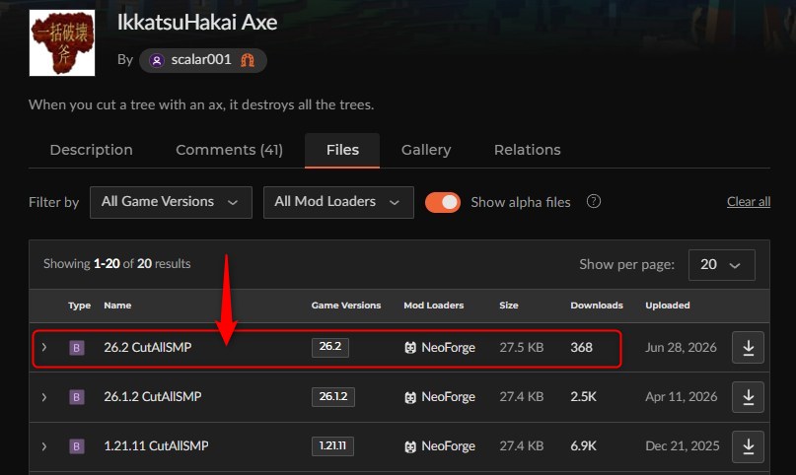Click the 1.21.11 game version tag
The width and height of the screenshot is (796, 475).
pos(332,446)
